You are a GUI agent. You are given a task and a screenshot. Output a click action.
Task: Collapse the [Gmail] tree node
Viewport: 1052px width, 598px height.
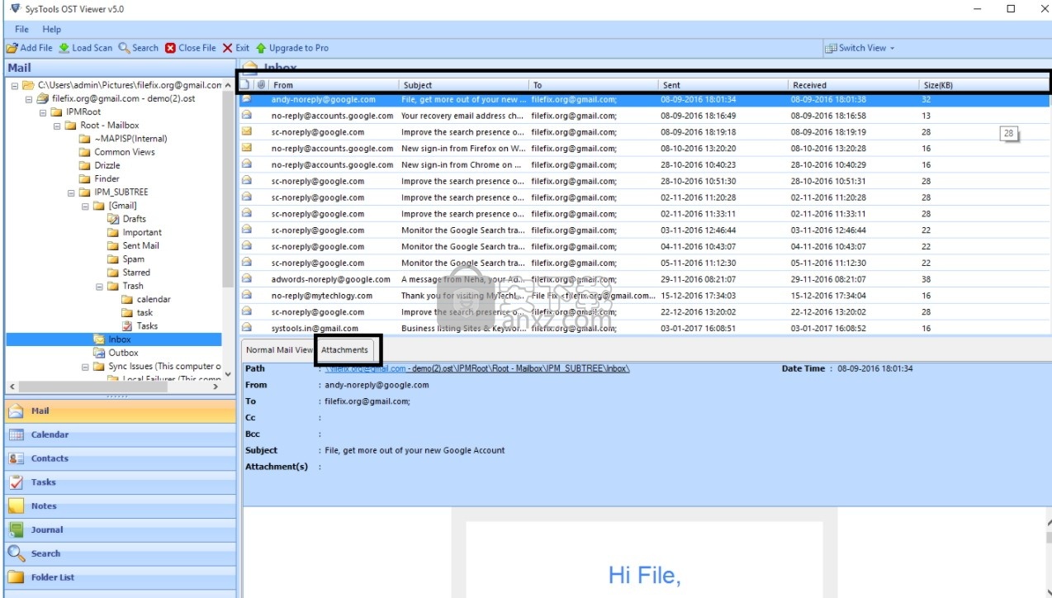click(x=85, y=206)
